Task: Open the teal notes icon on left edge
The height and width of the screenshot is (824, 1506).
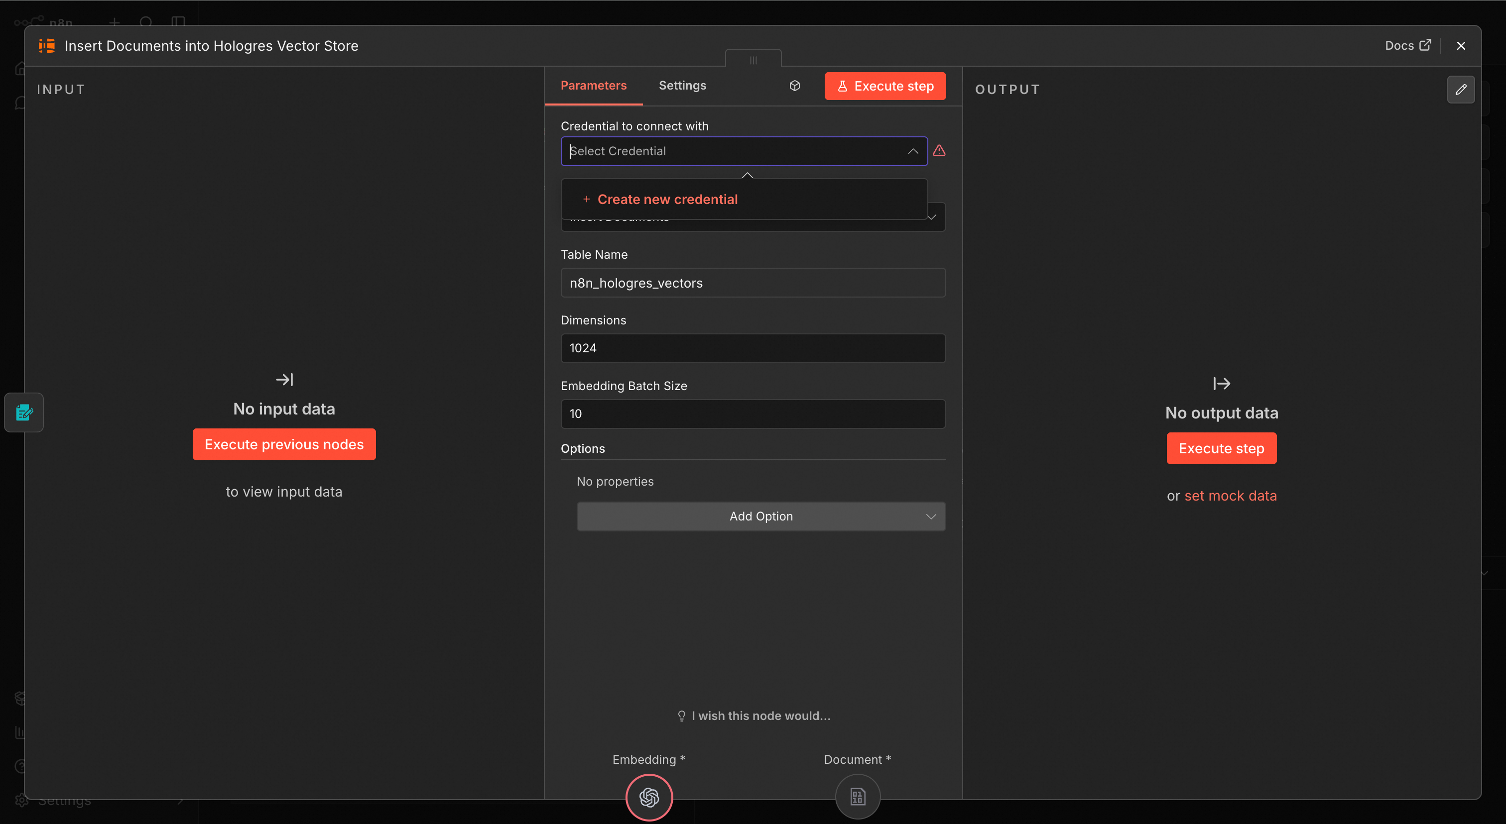Action: pos(24,412)
